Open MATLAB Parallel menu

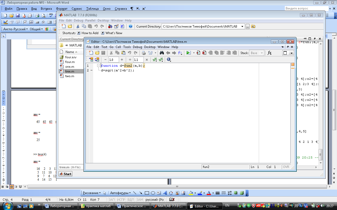click(90, 20)
